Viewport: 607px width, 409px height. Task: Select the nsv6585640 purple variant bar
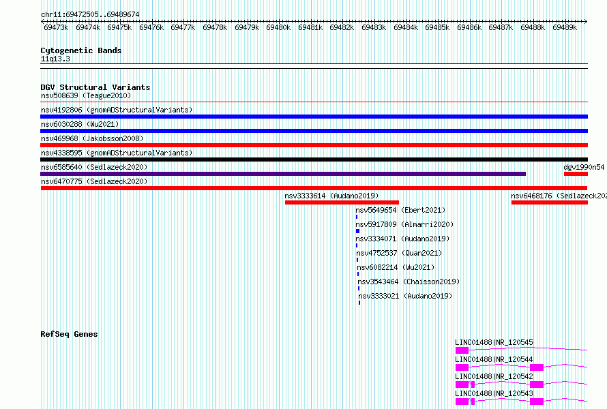click(x=283, y=174)
